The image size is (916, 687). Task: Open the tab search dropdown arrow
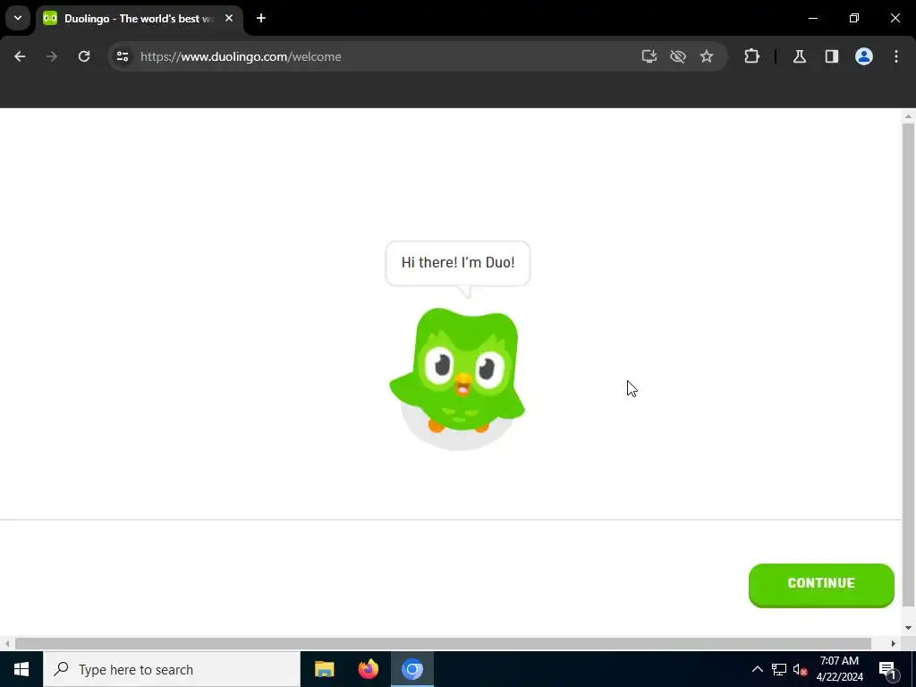point(18,18)
